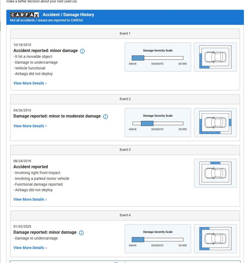
Task: Click the Event 1 car damage diagram
Action: pos(215,57)
